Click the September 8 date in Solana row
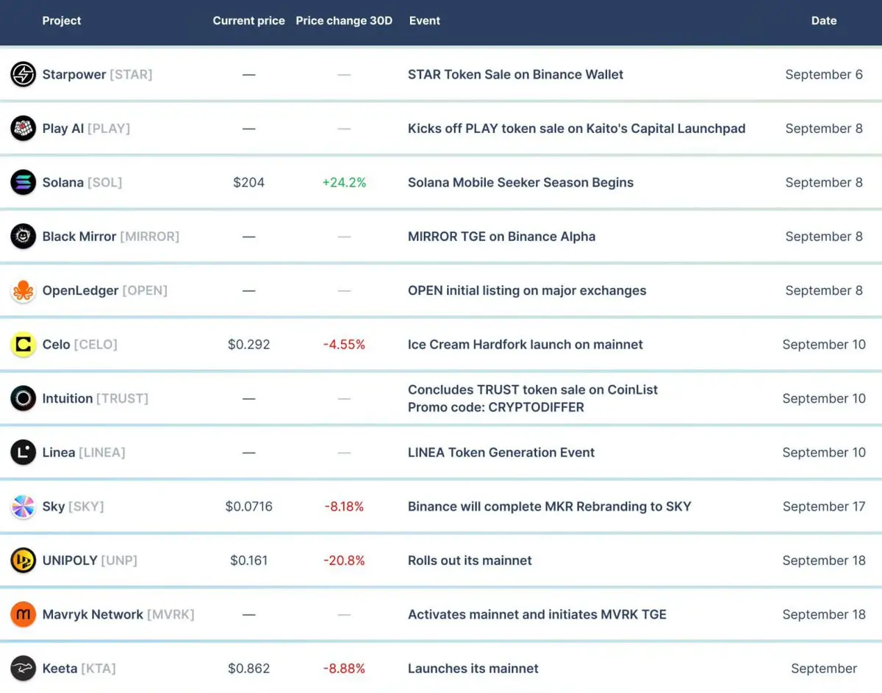 [824, 182]
